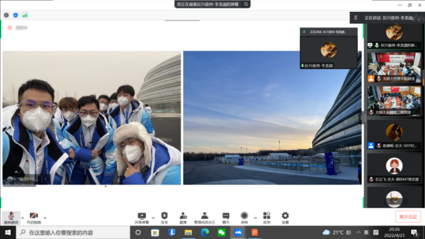Open the viewing-screen options menu at top
425x239 pixels.
246,4
